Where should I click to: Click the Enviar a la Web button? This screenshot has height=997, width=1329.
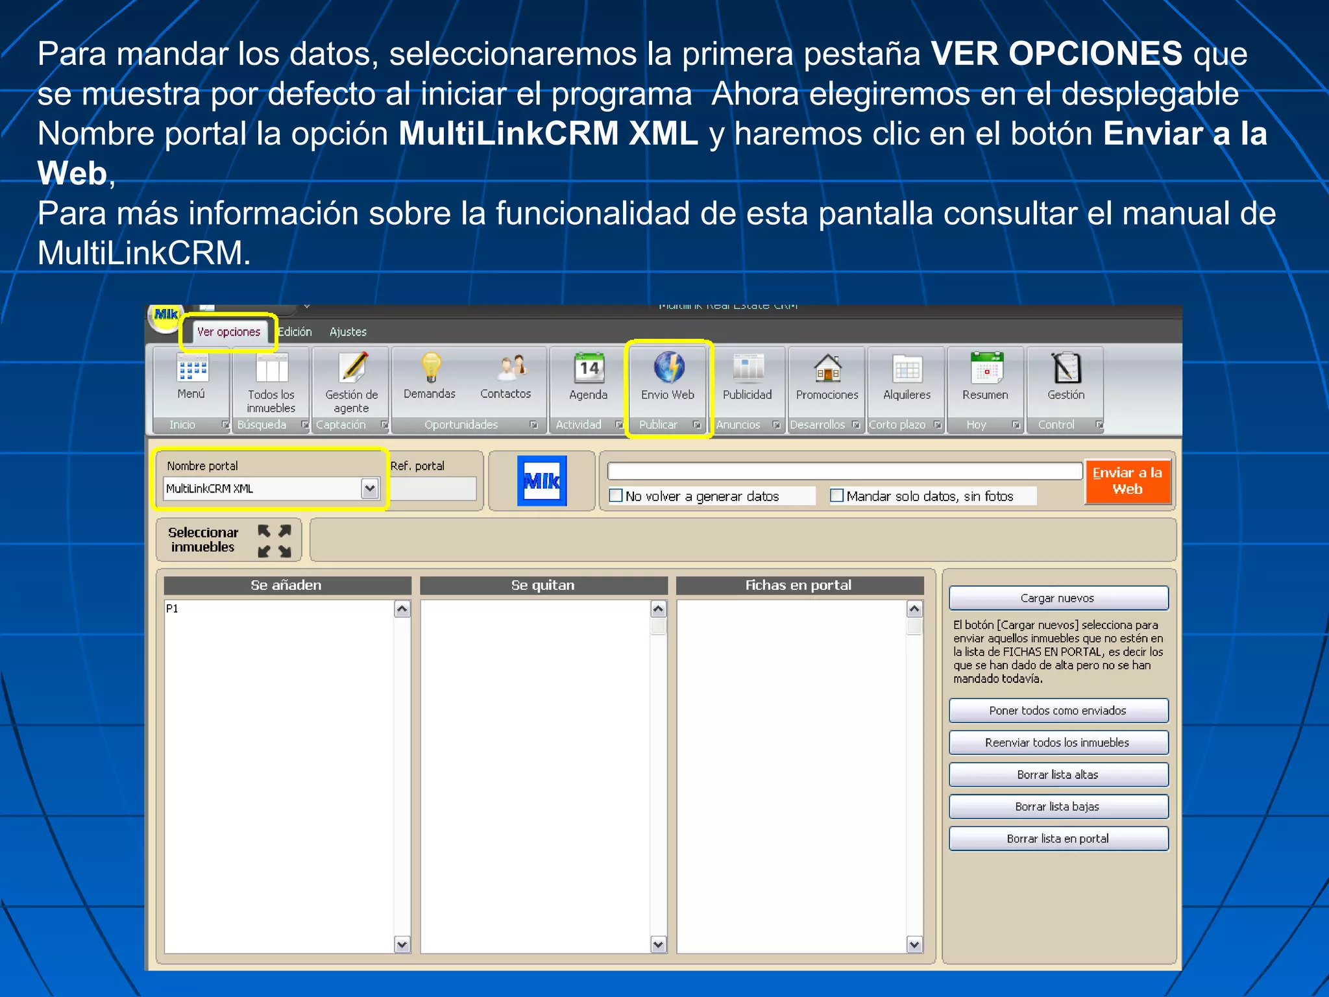click(1128, 481)
